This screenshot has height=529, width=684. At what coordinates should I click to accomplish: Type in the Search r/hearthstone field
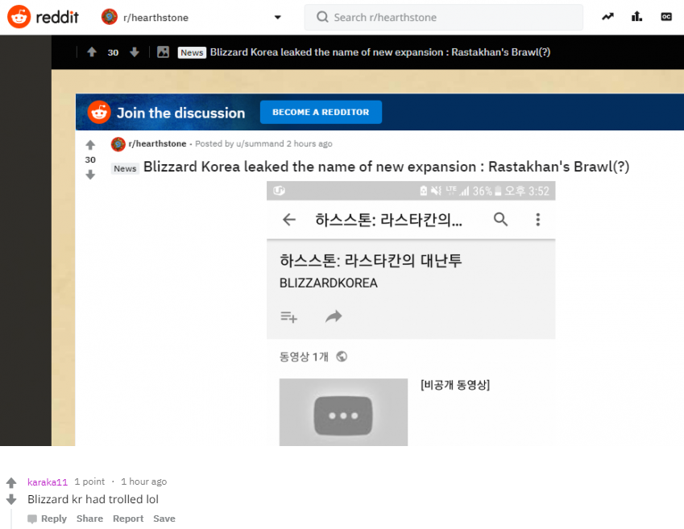451,17
